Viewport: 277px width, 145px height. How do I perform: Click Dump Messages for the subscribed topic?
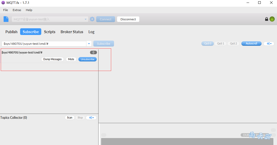[52, 59]
